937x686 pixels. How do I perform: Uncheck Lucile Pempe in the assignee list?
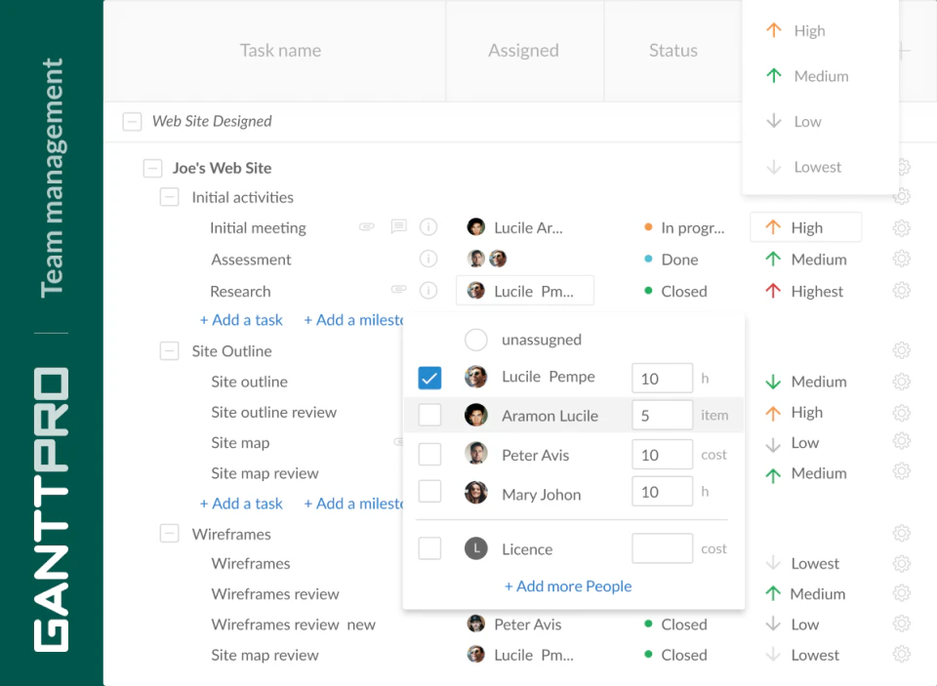[429, 377]
